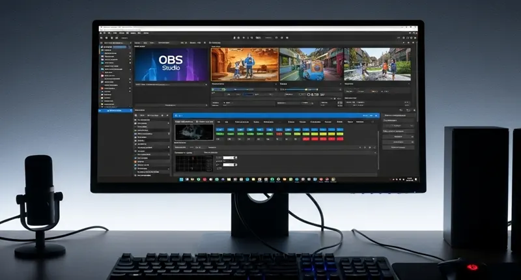The width and height of the screenshot is (521, 280).
Task: Click the search icon in the blue bar
Action: click(x=176, y=116)
